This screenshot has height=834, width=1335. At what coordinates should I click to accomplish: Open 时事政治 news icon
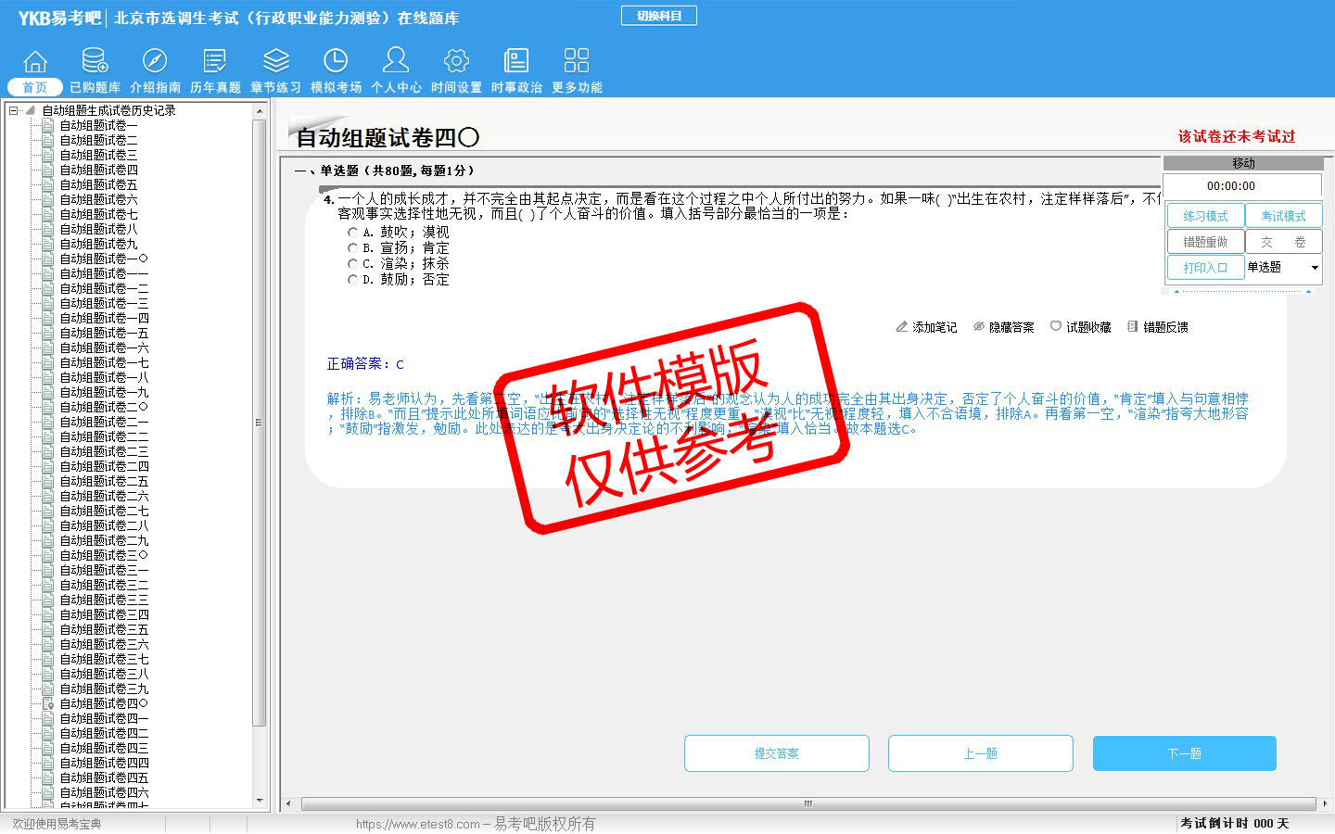pyautogui.click(x=516, y=61)
